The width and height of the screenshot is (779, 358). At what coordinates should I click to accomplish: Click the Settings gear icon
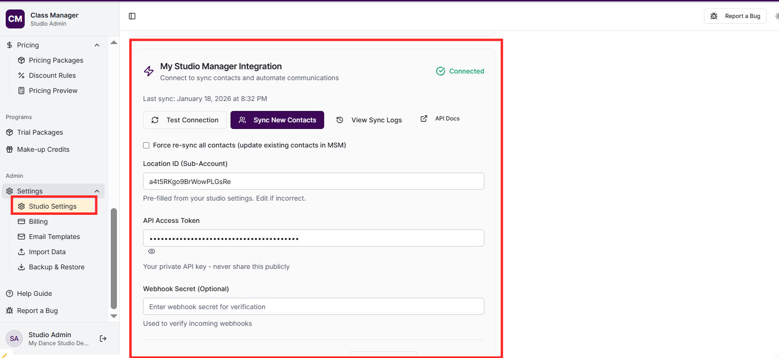[x=10, y=191]
